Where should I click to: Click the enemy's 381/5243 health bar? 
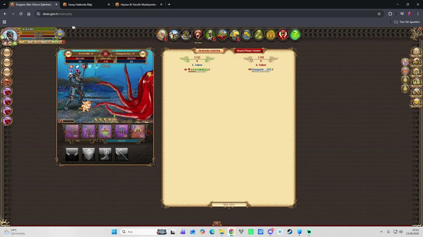coord(131,59)
